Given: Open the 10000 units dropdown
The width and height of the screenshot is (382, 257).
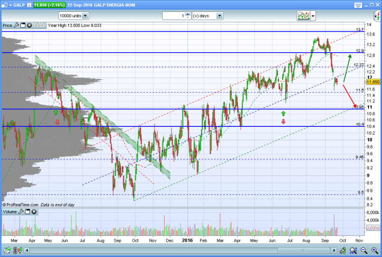Looking at the screenshot, I should point(74,16).
